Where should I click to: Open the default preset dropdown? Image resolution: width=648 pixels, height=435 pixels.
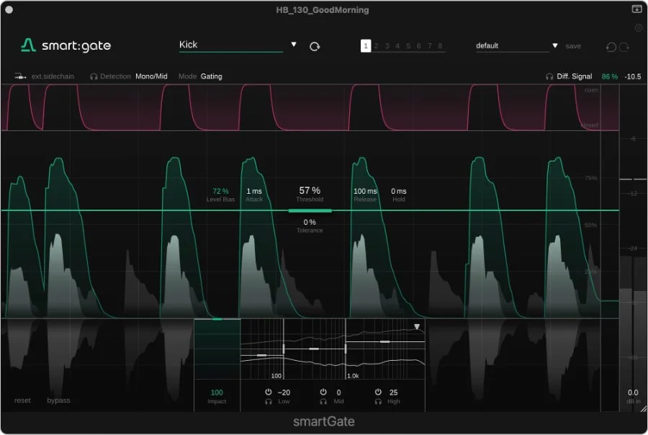(x=554, y=45)
